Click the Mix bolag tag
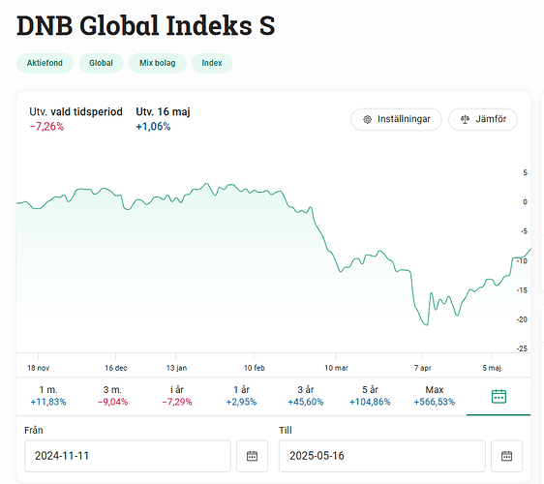The height and width of the screenshot is (484, 544). (x=158, y=63)
